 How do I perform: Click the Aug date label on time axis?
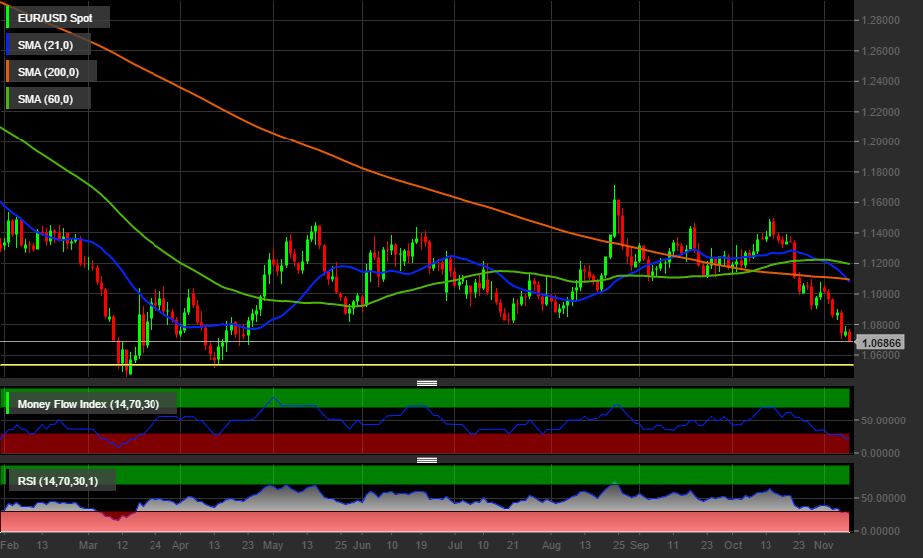coord(552,546)
